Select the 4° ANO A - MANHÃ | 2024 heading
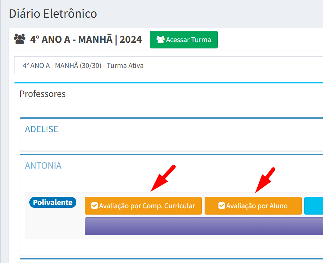The width and height of the screenshot is (323, 263). click(86, 39)
